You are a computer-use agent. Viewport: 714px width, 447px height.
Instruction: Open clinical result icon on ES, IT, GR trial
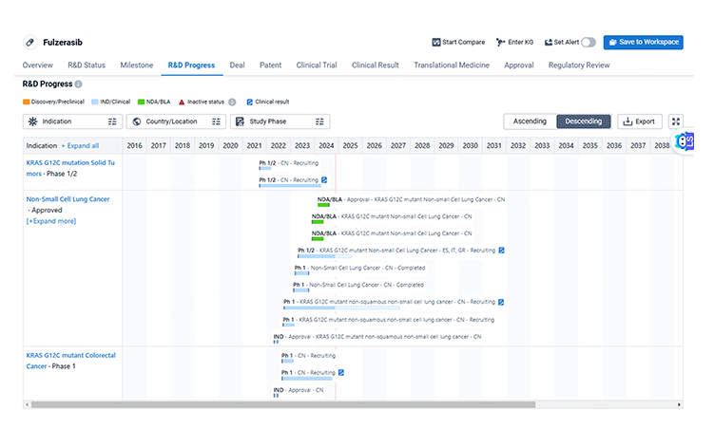pos(501,251)
